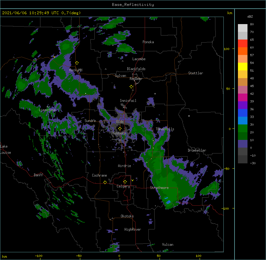Click the orange swatch below 60 dBZ

click(x=243, y=51)
